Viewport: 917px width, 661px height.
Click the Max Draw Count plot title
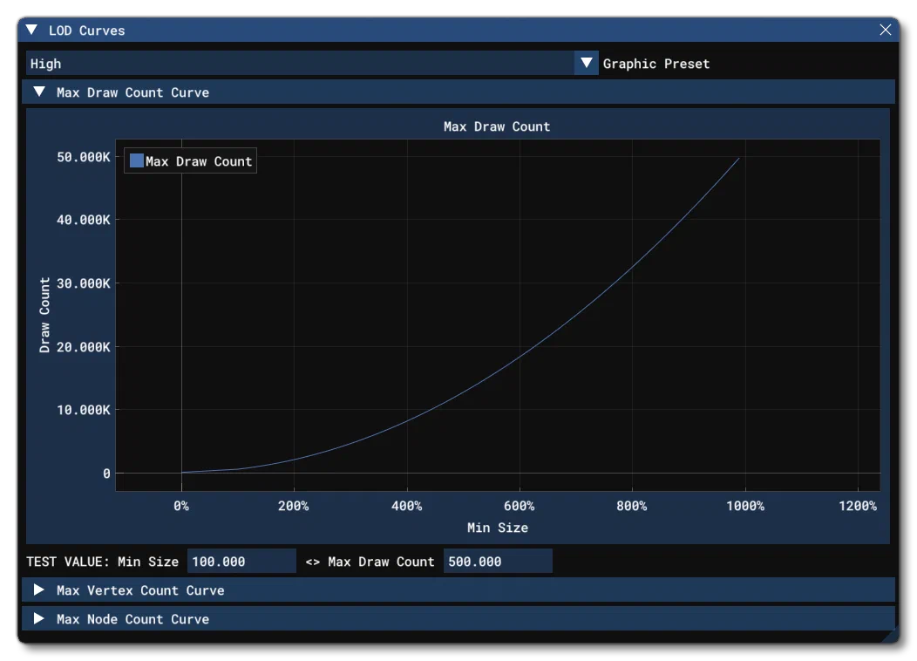coord(497,126)
